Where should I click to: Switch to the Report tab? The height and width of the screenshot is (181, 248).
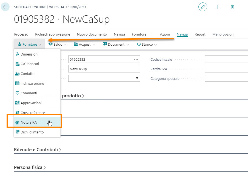pos(200,34)
